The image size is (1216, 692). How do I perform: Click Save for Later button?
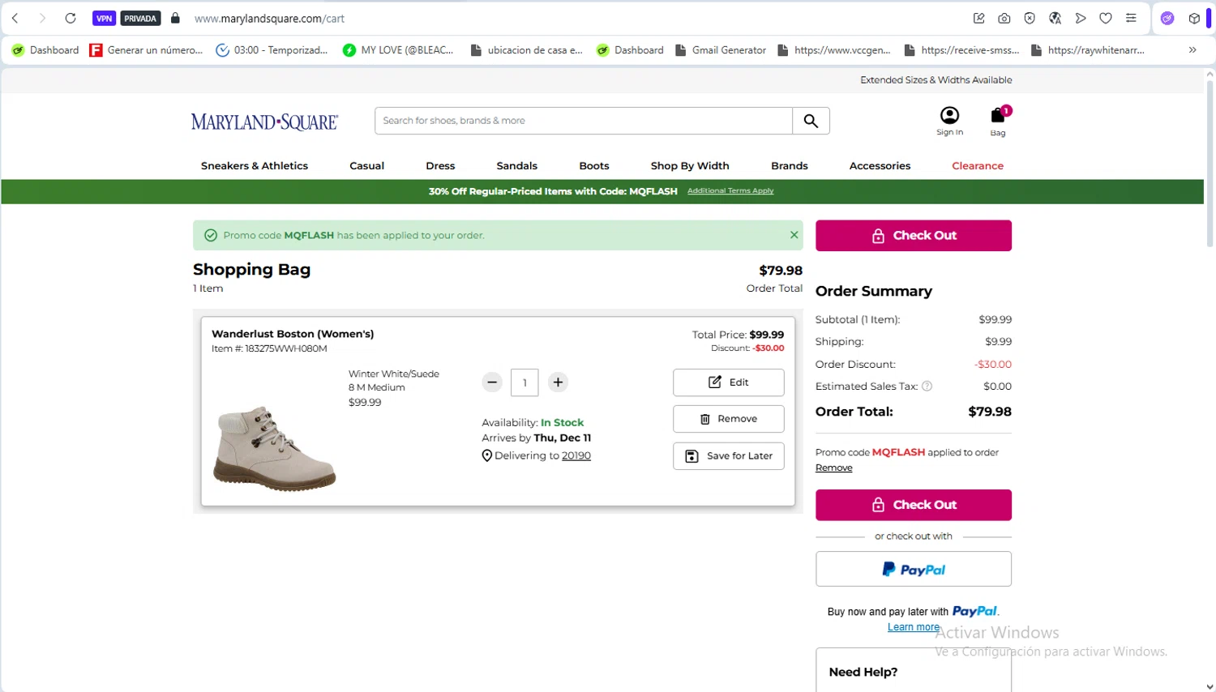point(729,456)
